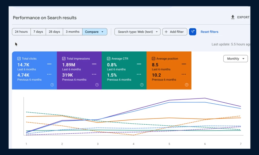Click help icon on Total clicks card
Screen dimensions: 259x155
pos(52,85)
